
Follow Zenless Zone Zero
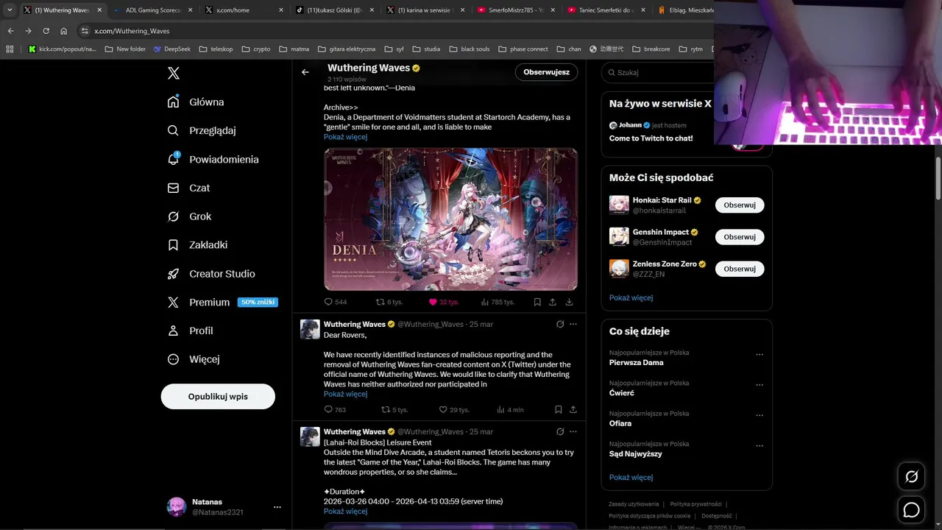(740, 269)
